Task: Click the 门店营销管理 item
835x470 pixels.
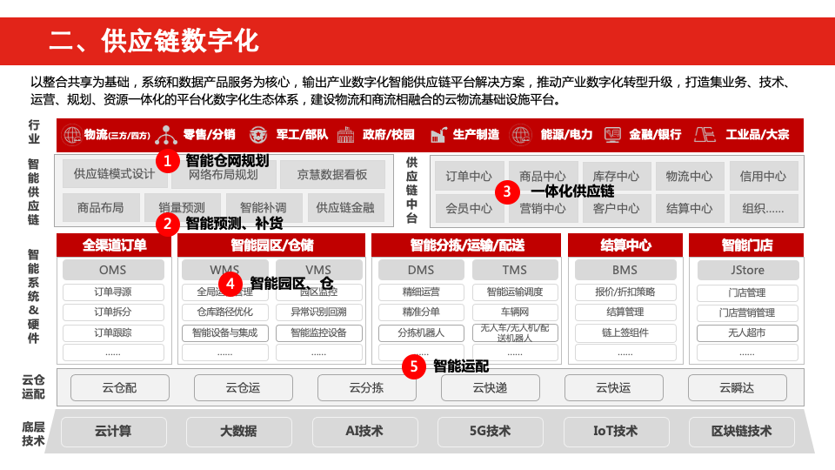Action: (748, 312)
